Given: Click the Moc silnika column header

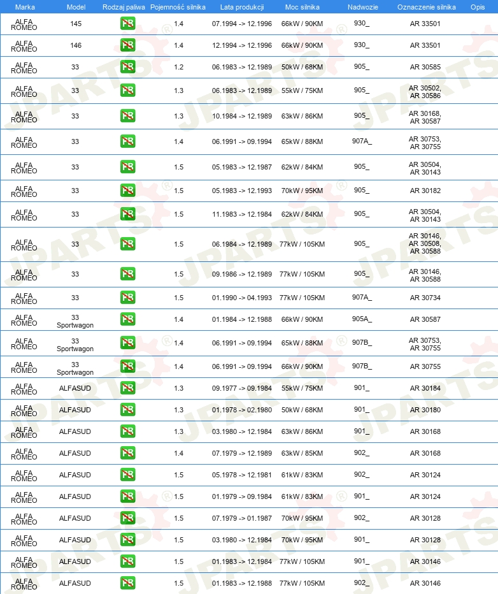Looking at the screenshot, I should [302, 7].
